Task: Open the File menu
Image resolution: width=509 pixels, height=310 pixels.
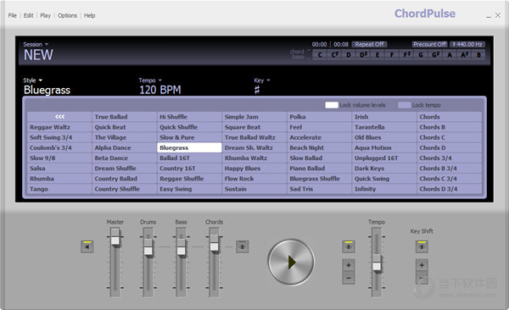Action: (x=13, y=15)
